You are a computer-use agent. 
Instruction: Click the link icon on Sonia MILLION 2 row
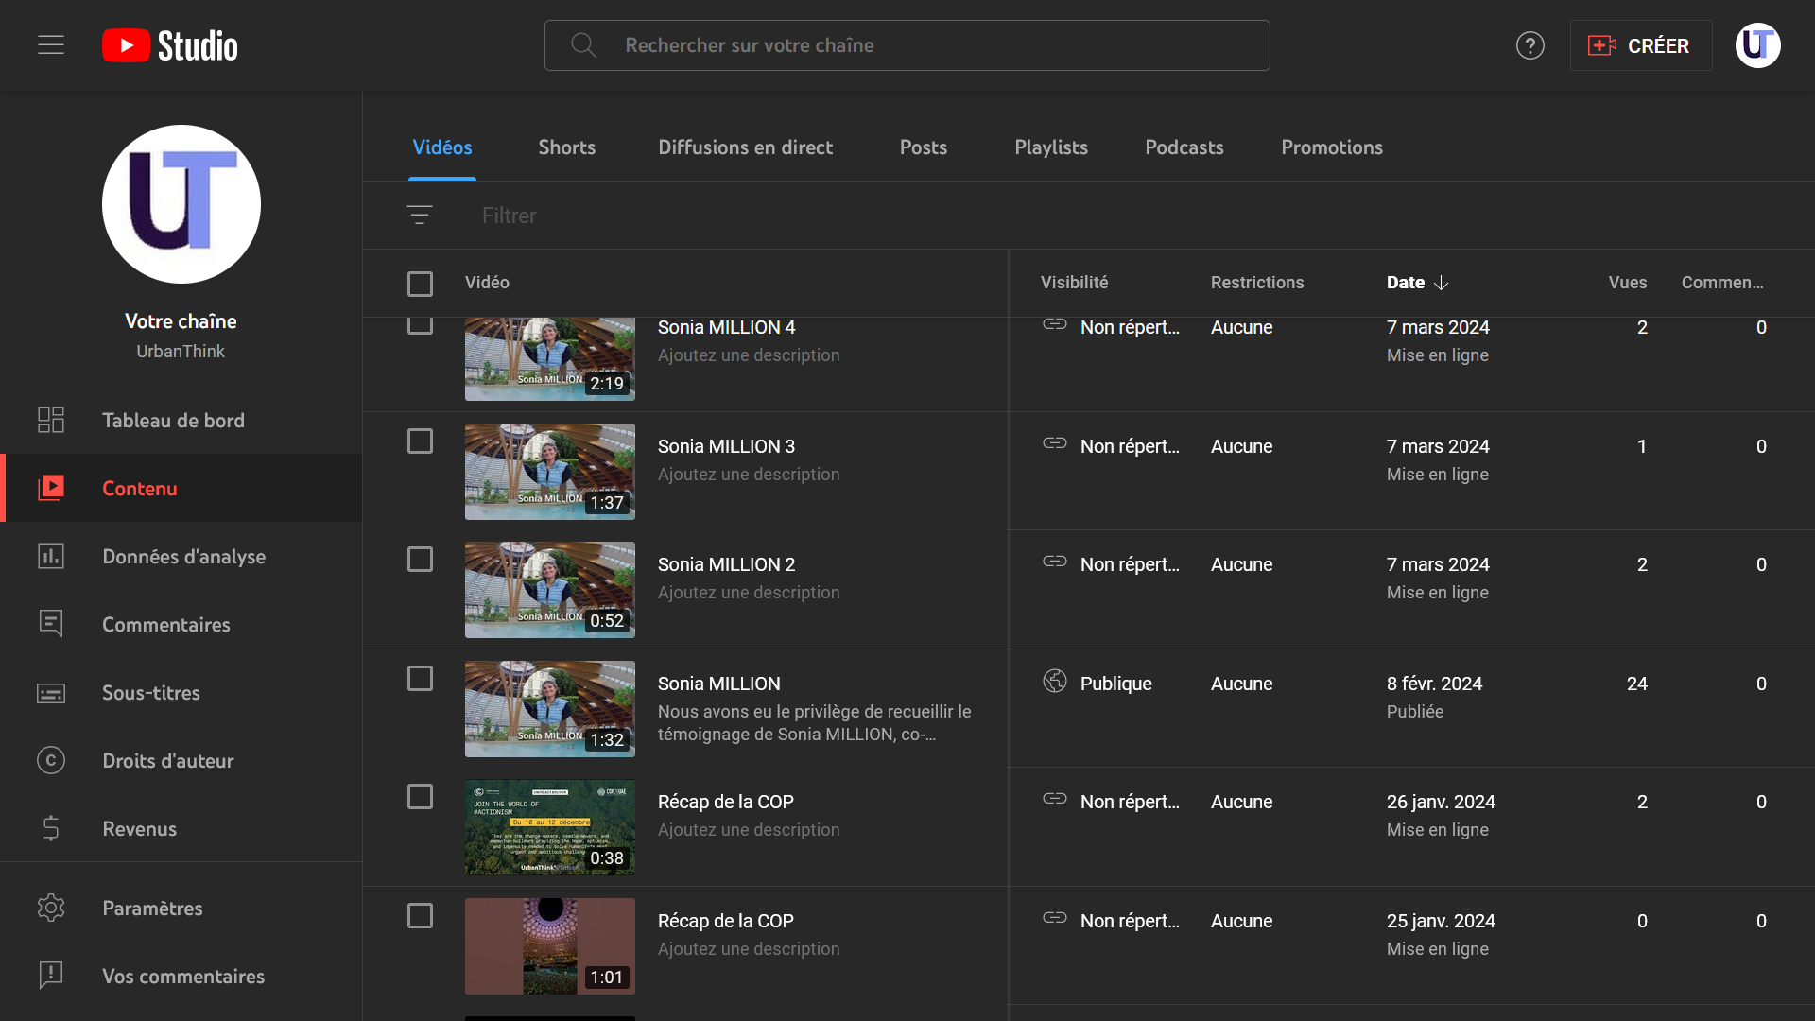pos(1055,562)
